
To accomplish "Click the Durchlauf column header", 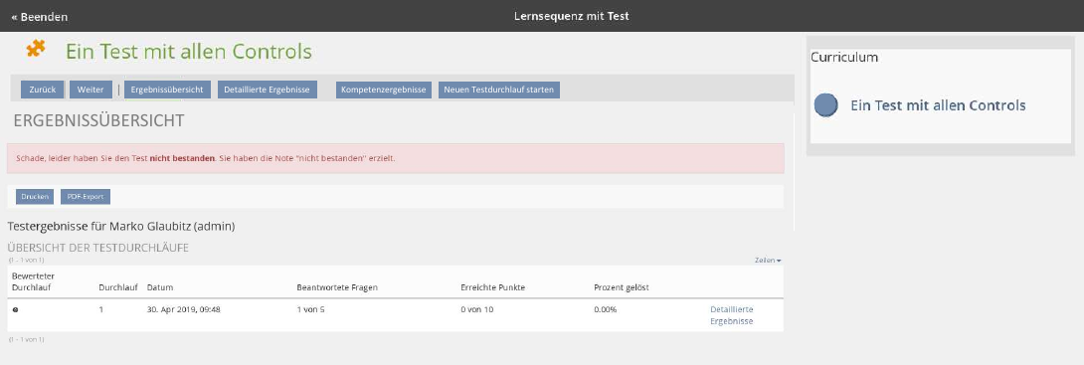I will tap(118, 287).
